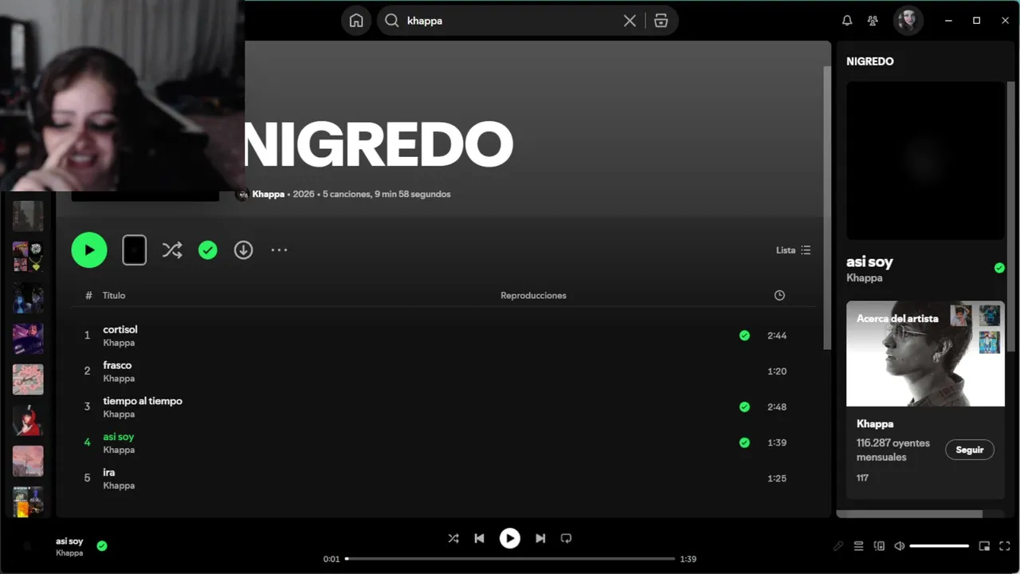Open connect to a device icon
The width and height of the screenshot is (1020, 574).
pyautogui.click(x=879, y=546)
